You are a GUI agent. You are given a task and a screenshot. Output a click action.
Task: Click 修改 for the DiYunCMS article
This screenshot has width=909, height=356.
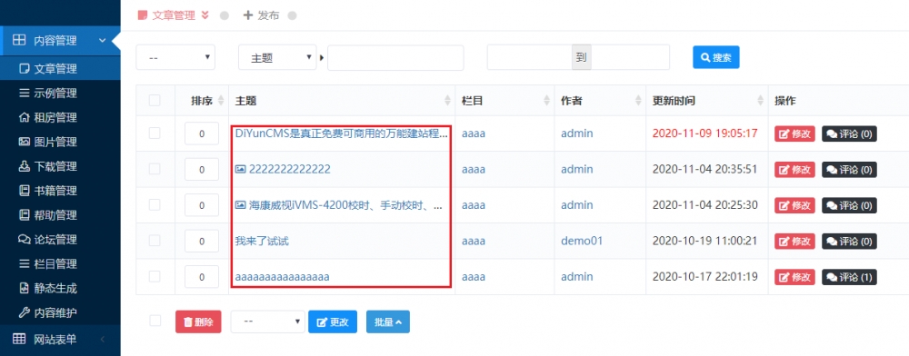pyautogui.click(x=794, y=133)
